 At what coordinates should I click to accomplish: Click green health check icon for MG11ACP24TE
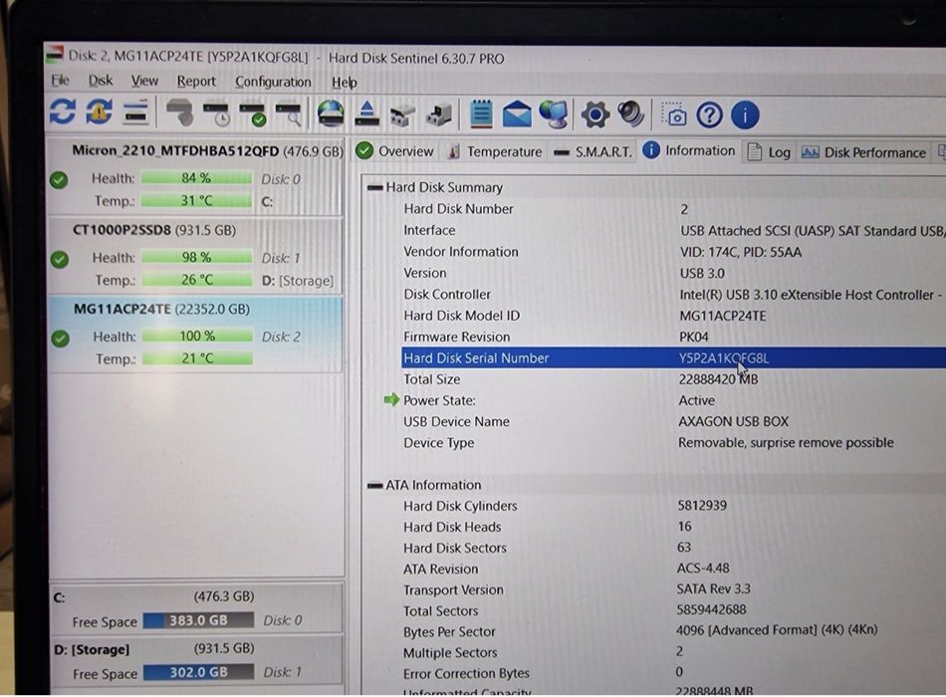click(x=60, y=339)
